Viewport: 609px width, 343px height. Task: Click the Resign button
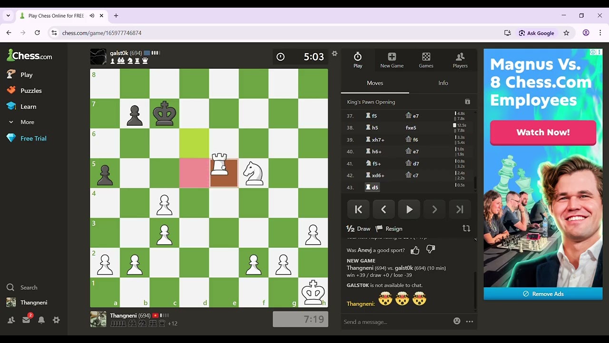[389, 229]
